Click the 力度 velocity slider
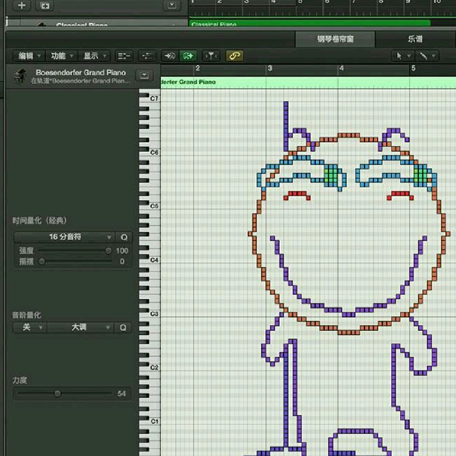Screen dimensions: 456x456 pos(57,393)
